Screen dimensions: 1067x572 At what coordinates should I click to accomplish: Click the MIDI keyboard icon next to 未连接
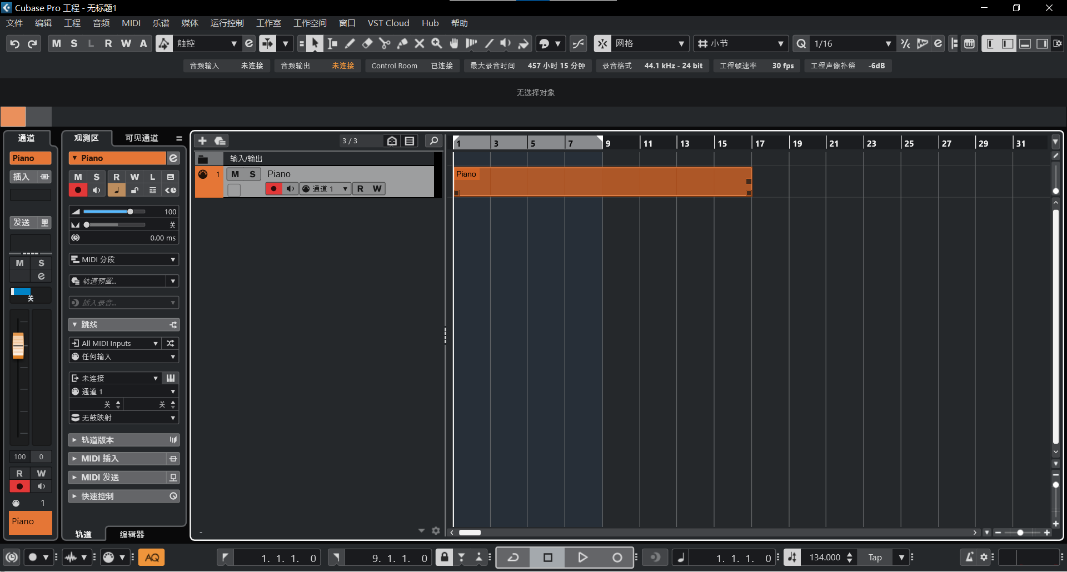[x=171, y=378]
